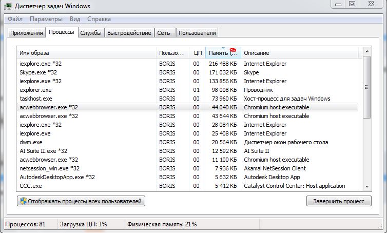Open the Параметры menu

pos(46,19)
